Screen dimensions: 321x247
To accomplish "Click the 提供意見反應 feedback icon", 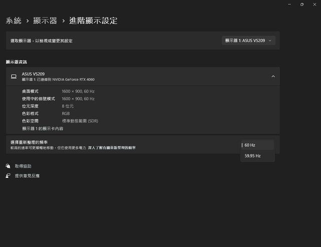I will click(x=8, y=176).
